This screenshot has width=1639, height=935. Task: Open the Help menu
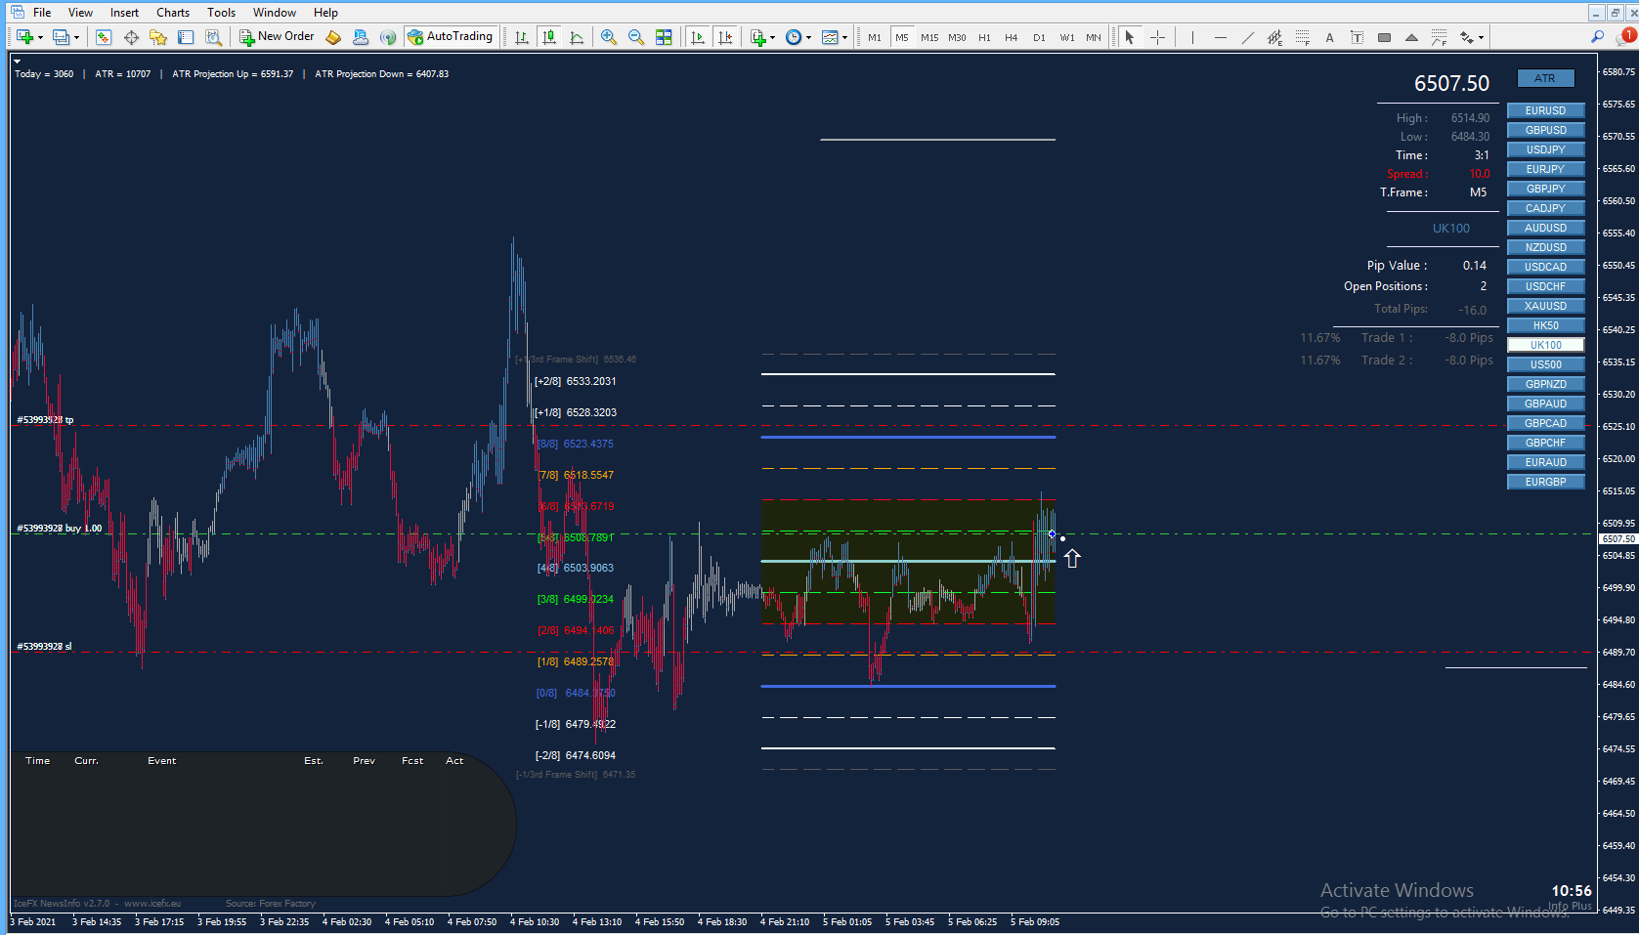[x=325, y=13]
